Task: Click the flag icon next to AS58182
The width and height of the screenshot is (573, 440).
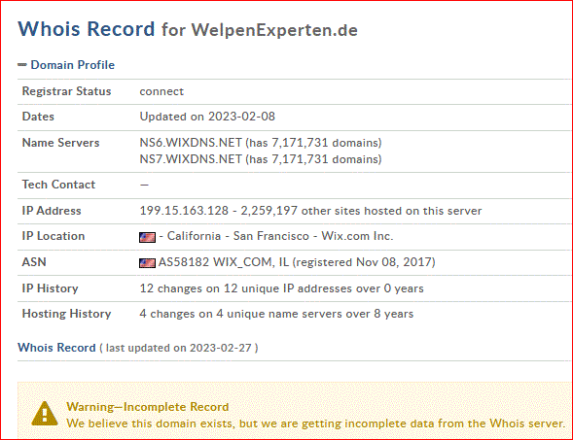Action: 147,263
